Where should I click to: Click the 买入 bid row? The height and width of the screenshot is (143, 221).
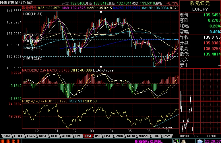[200, 60]
